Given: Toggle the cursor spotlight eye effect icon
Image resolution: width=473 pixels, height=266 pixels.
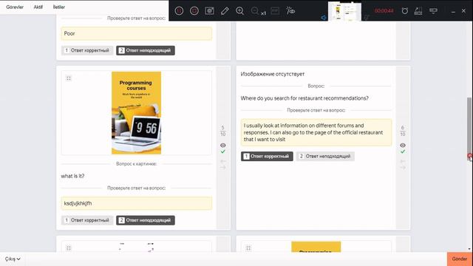Looking at the screenshot, I should pos(290,11).
